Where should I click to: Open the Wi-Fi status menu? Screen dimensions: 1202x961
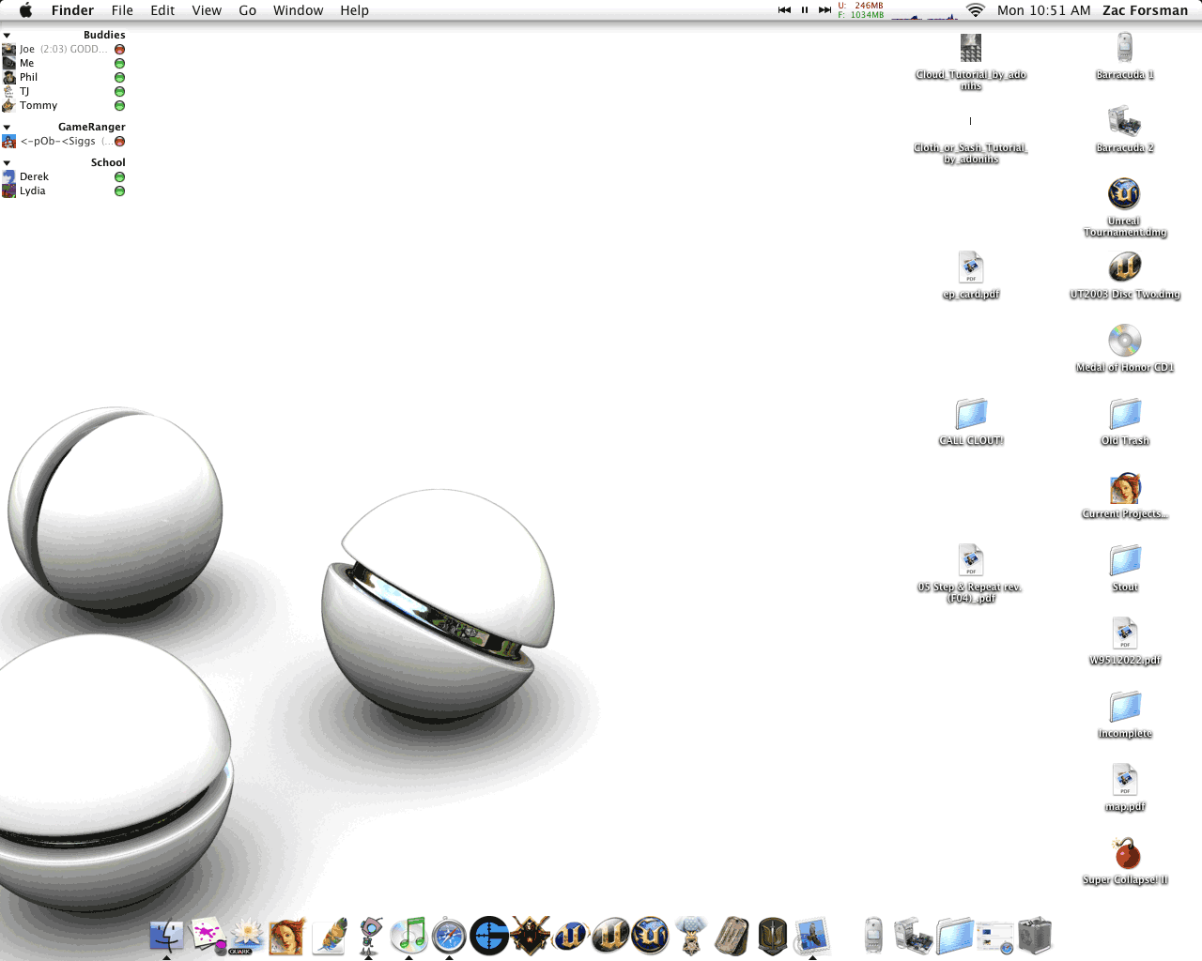[x=976, y=10]
